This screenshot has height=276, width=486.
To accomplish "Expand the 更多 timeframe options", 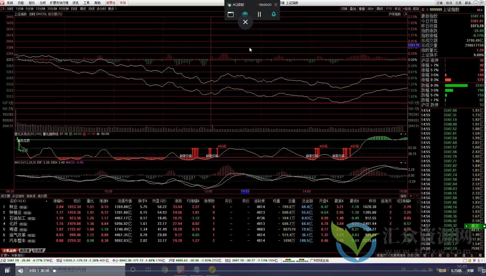I will [112, 9].
